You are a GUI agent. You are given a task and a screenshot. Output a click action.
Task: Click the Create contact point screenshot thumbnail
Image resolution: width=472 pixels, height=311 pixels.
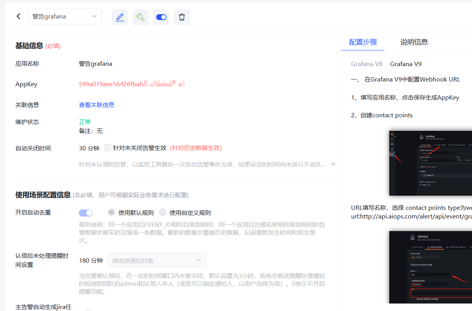tap(430, 267)
